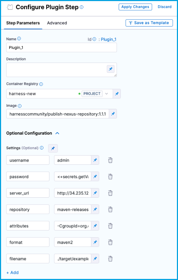The image size is (178, 280).
Task: Click info icon next to Container Registry
Action: (x=41, y=84)
